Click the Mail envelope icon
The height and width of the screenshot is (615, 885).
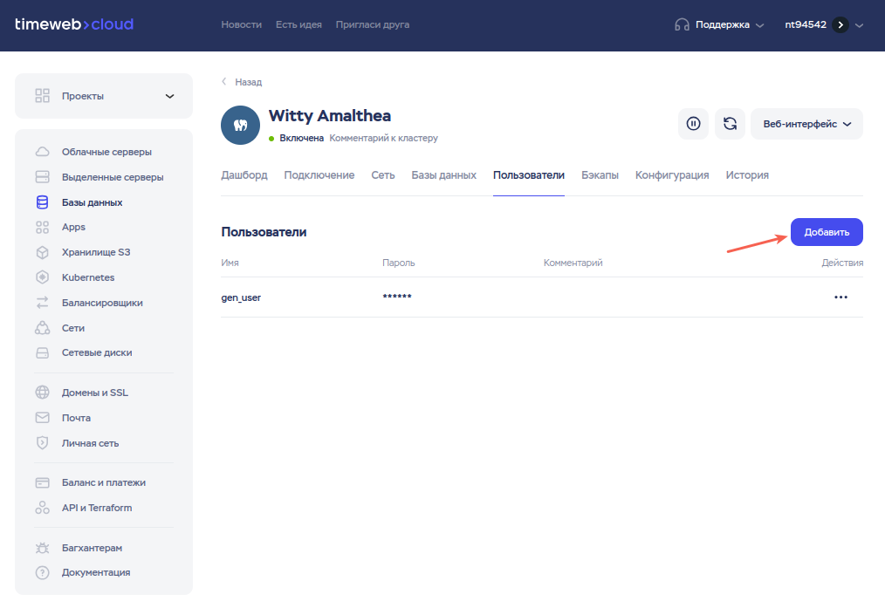tap(43, 418)
